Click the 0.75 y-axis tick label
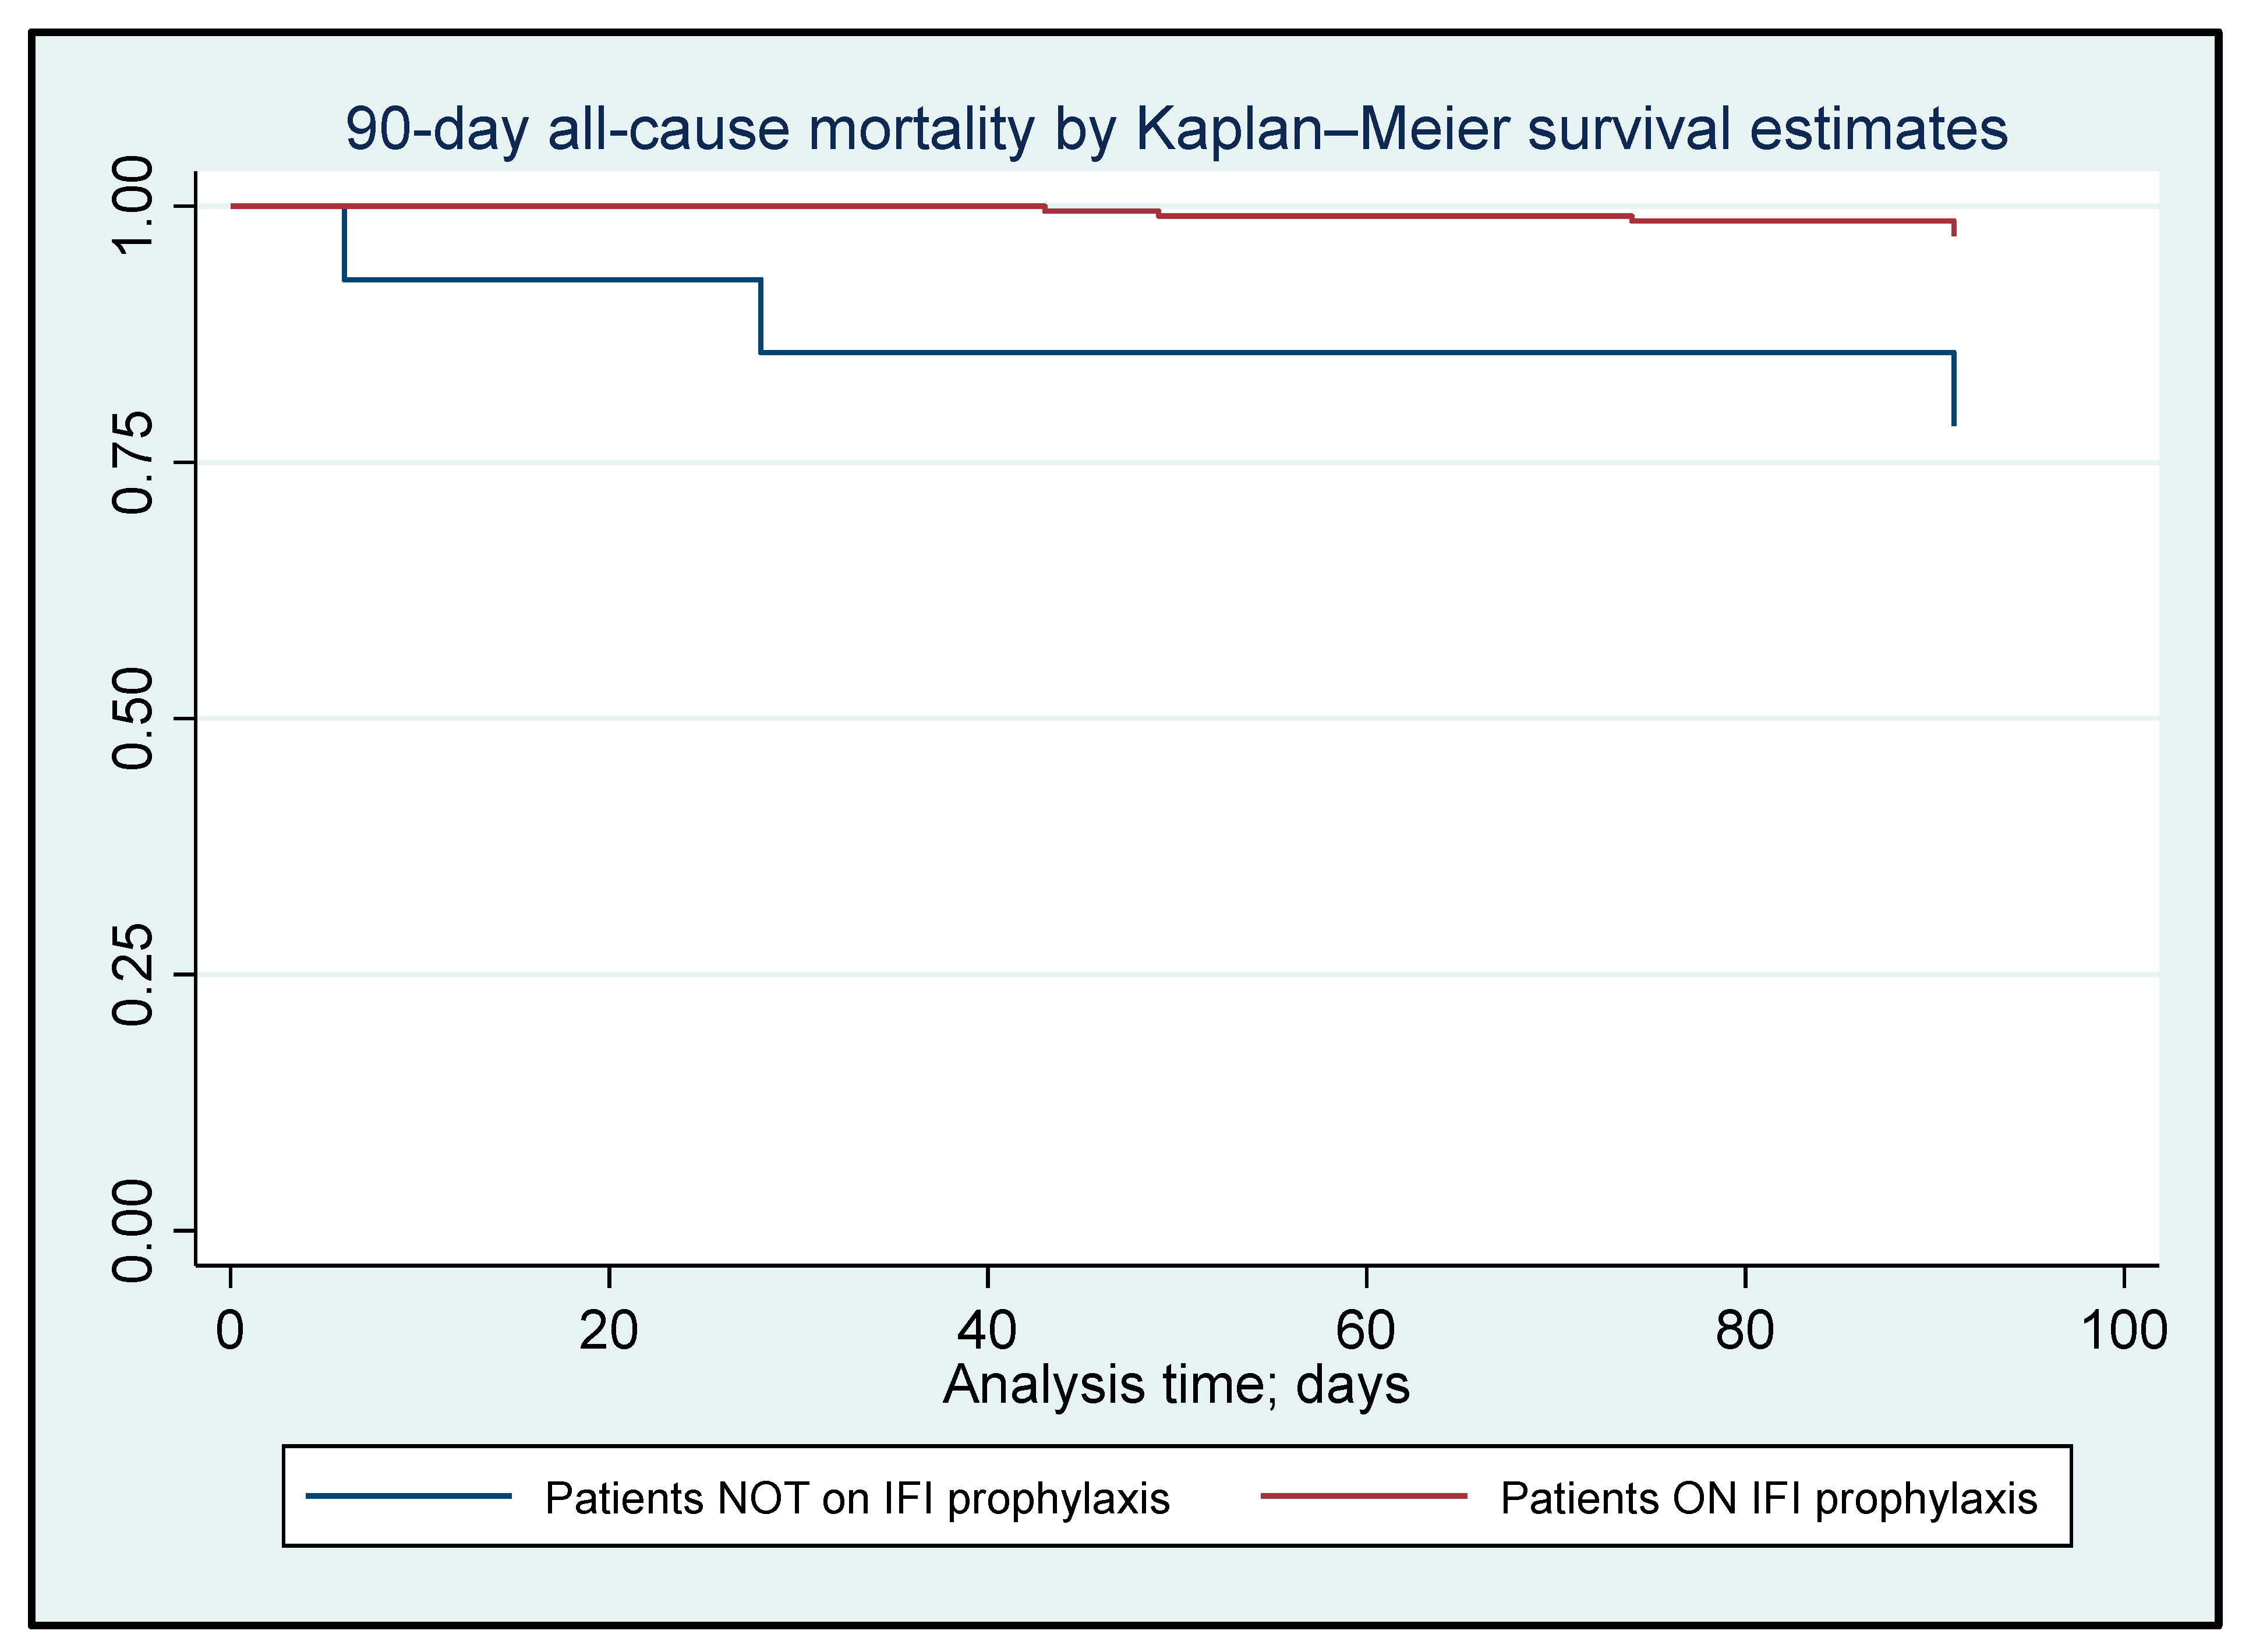This screenshot has height=1652, width=2249. pyautogui.click(x=133, y=462)
